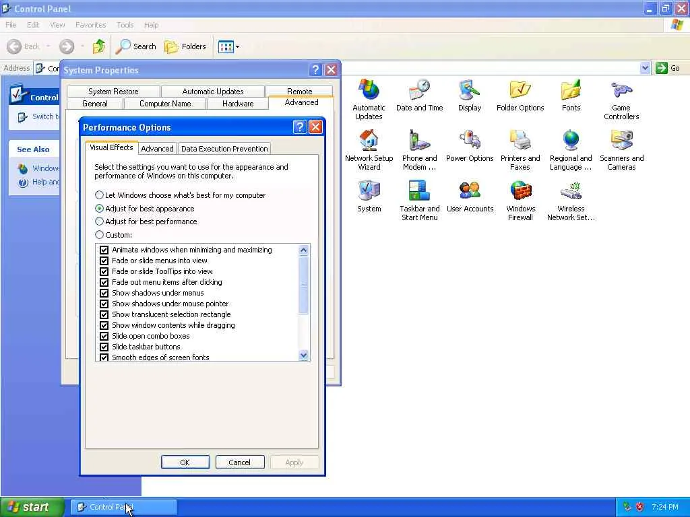Click the Performance Options help question-mark button

(299, 127)
